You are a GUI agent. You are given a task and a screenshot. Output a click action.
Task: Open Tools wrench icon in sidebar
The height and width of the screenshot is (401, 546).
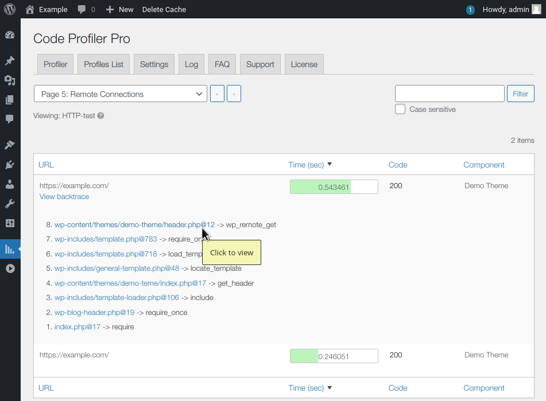[x=10, y=204]
